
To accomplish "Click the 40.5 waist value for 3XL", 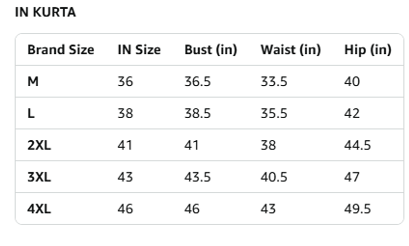I will coord(274,177).
